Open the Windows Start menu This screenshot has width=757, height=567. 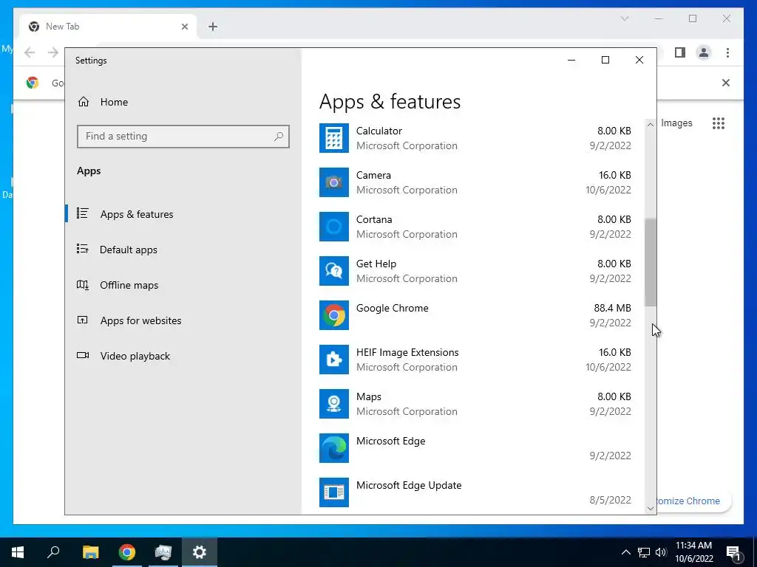click(18, 552)
